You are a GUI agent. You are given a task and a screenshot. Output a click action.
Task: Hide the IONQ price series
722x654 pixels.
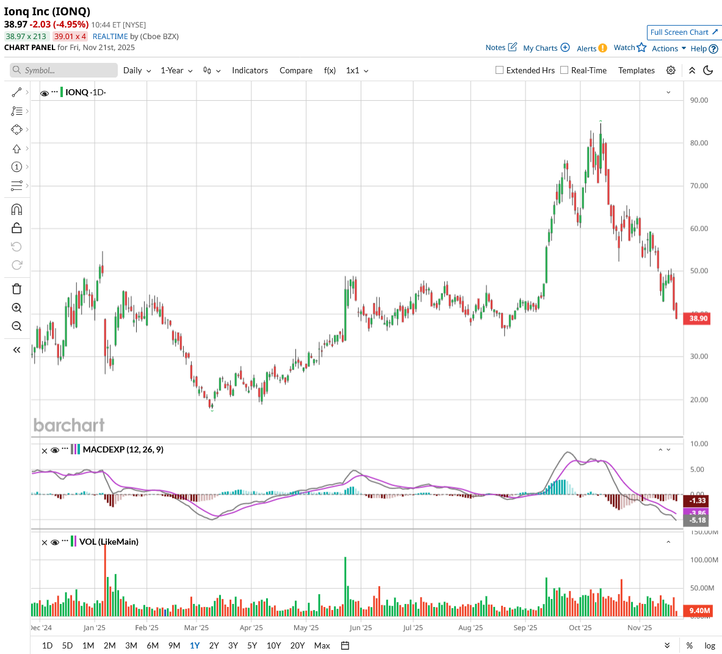(44, 93)
